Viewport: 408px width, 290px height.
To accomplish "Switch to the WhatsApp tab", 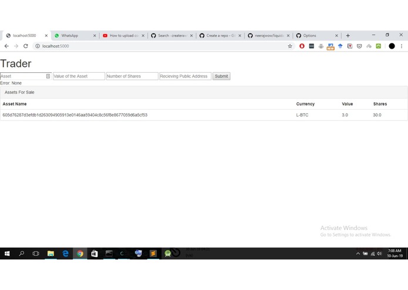I will point(75,36).
